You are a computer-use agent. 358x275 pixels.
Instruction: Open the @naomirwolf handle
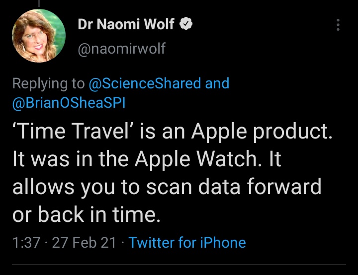point(121,48)
